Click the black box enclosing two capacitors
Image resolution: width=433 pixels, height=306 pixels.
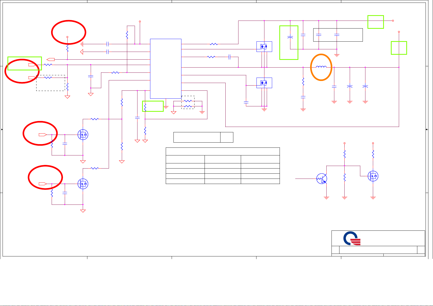tap(338, 35)
